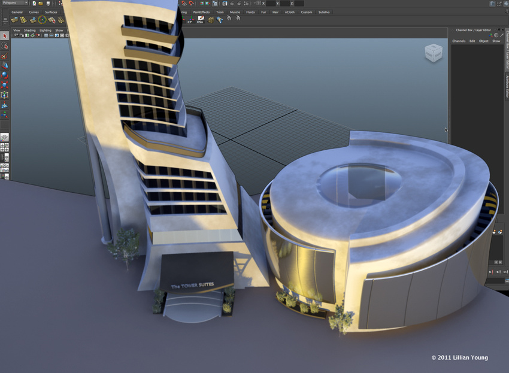Viewport: 509px width, 373px height.
Task: Select the Lasso select tool
Action: (5, 46)
